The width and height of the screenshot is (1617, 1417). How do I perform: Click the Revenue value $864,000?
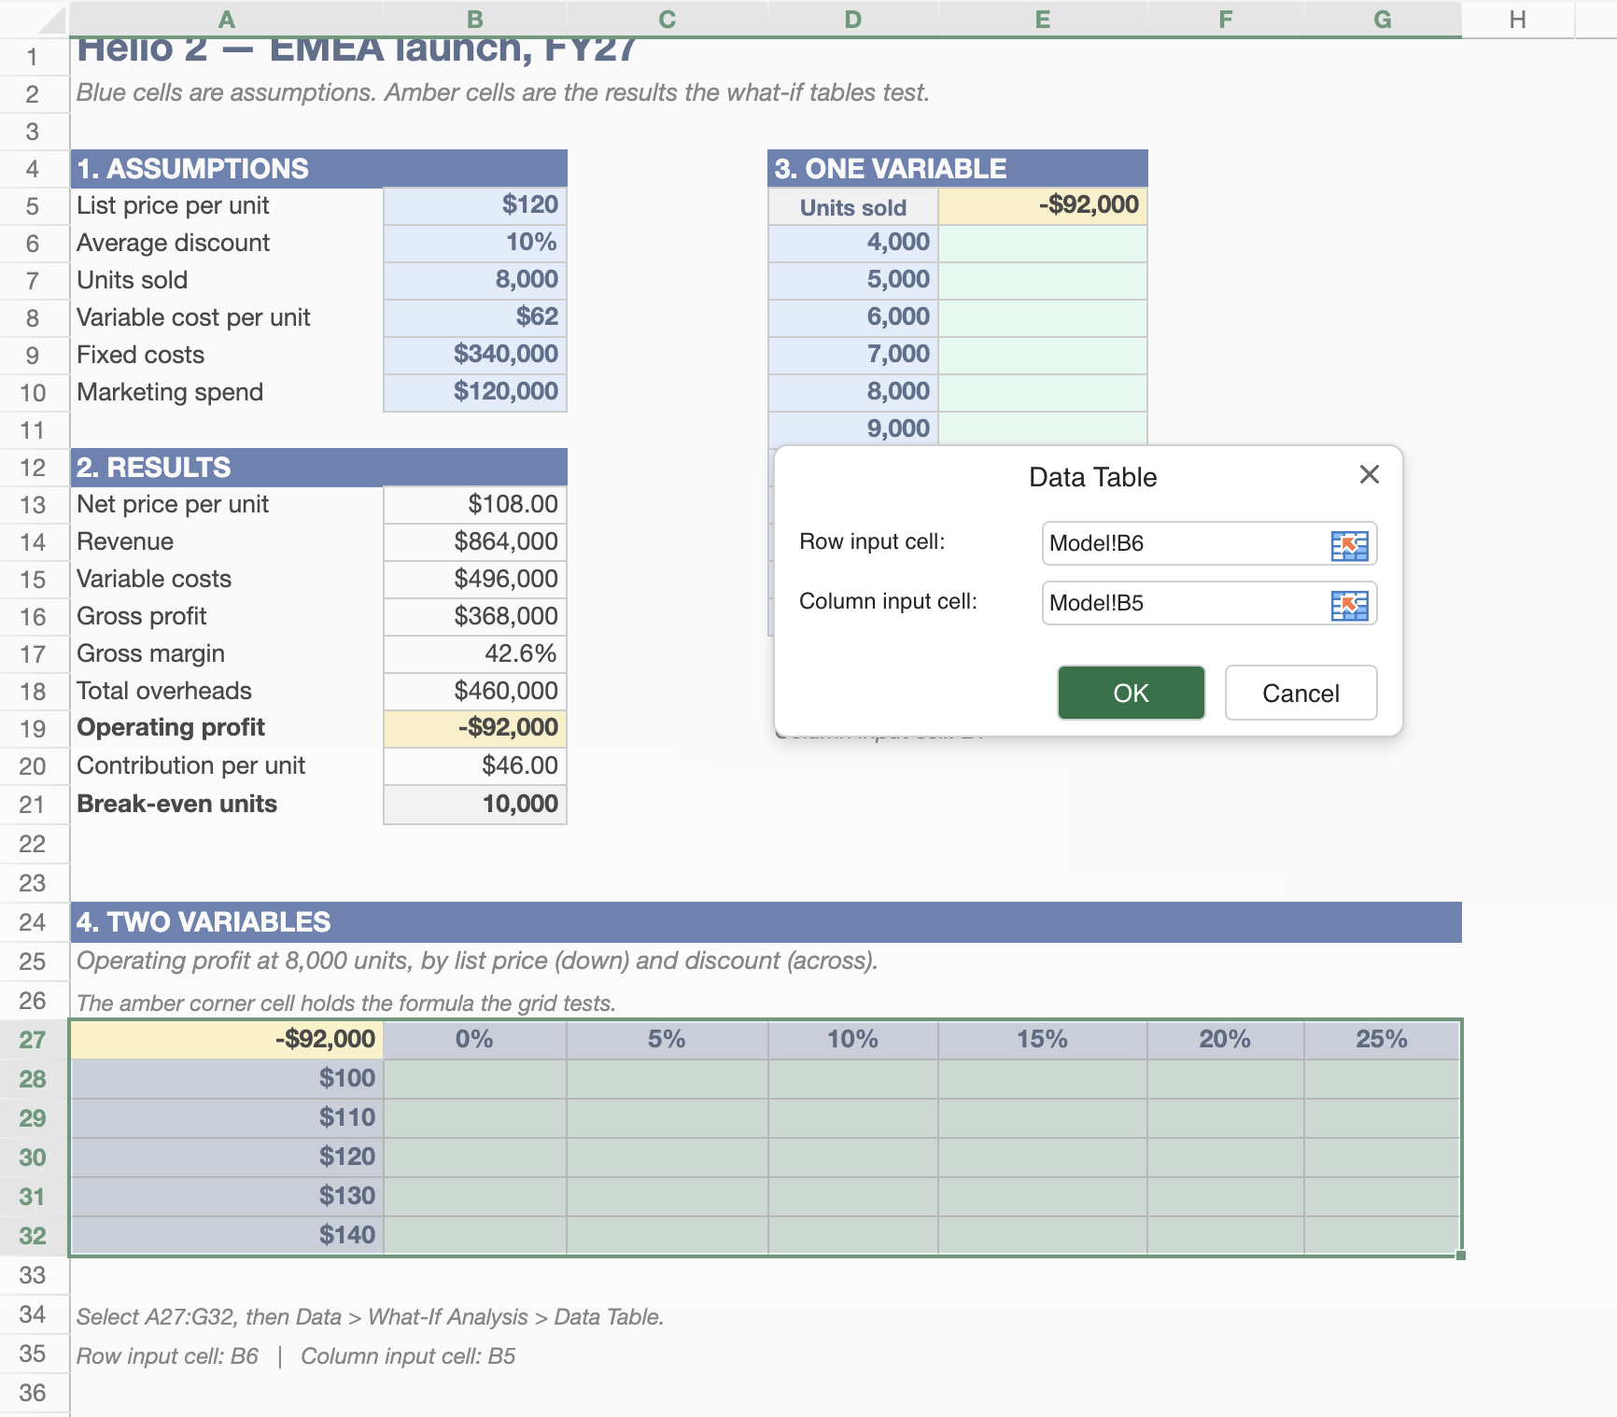coord(474,541)
